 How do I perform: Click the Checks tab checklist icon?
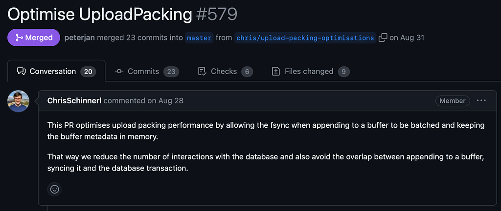[202, 71]
